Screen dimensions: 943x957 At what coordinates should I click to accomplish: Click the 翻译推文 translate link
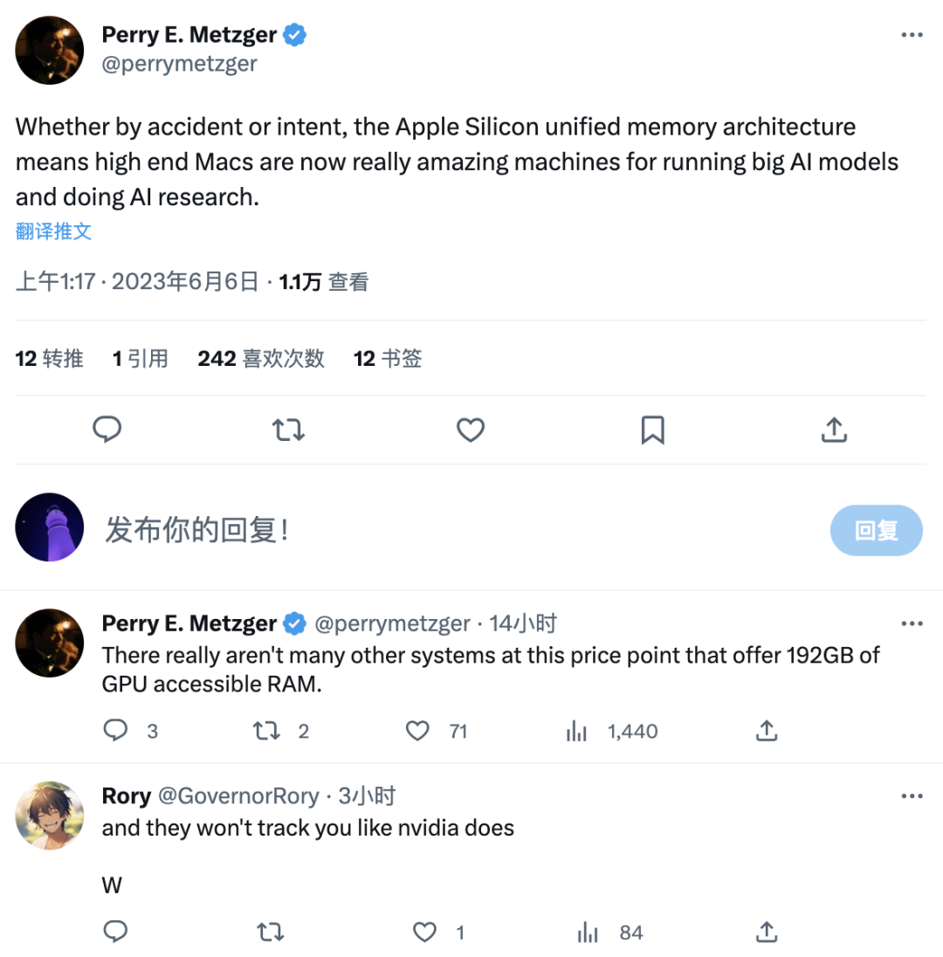click(54, 231)
